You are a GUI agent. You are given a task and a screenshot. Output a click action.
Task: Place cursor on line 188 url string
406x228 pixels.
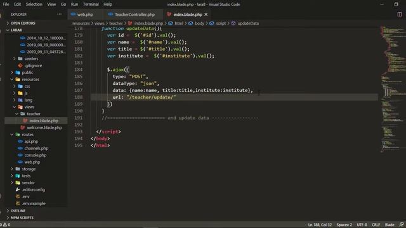(151, 97)
